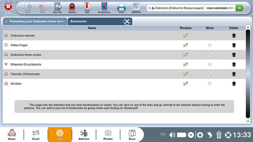Click the scrollbar down arrow
253x142 pixels.
pos(248,121)
